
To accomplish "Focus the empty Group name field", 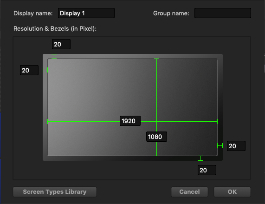I will [223, 13].
